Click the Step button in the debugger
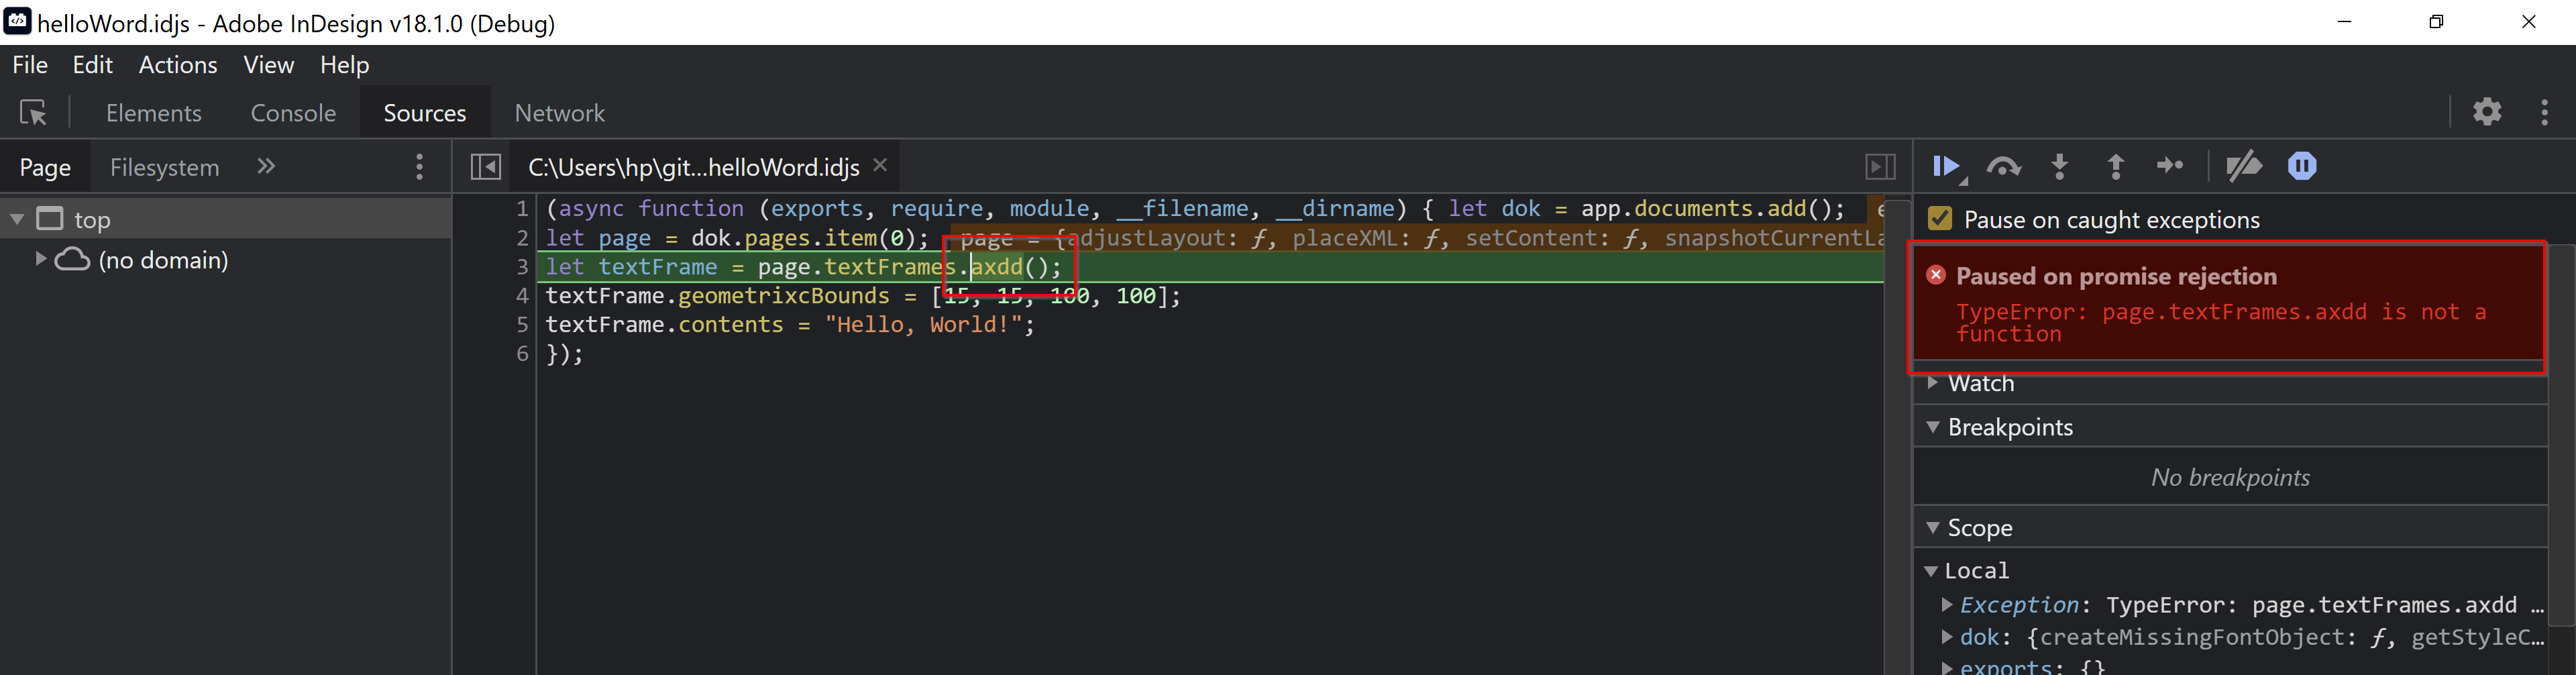This screenshot has width=2576, height=675. (x=2170, y=166)
